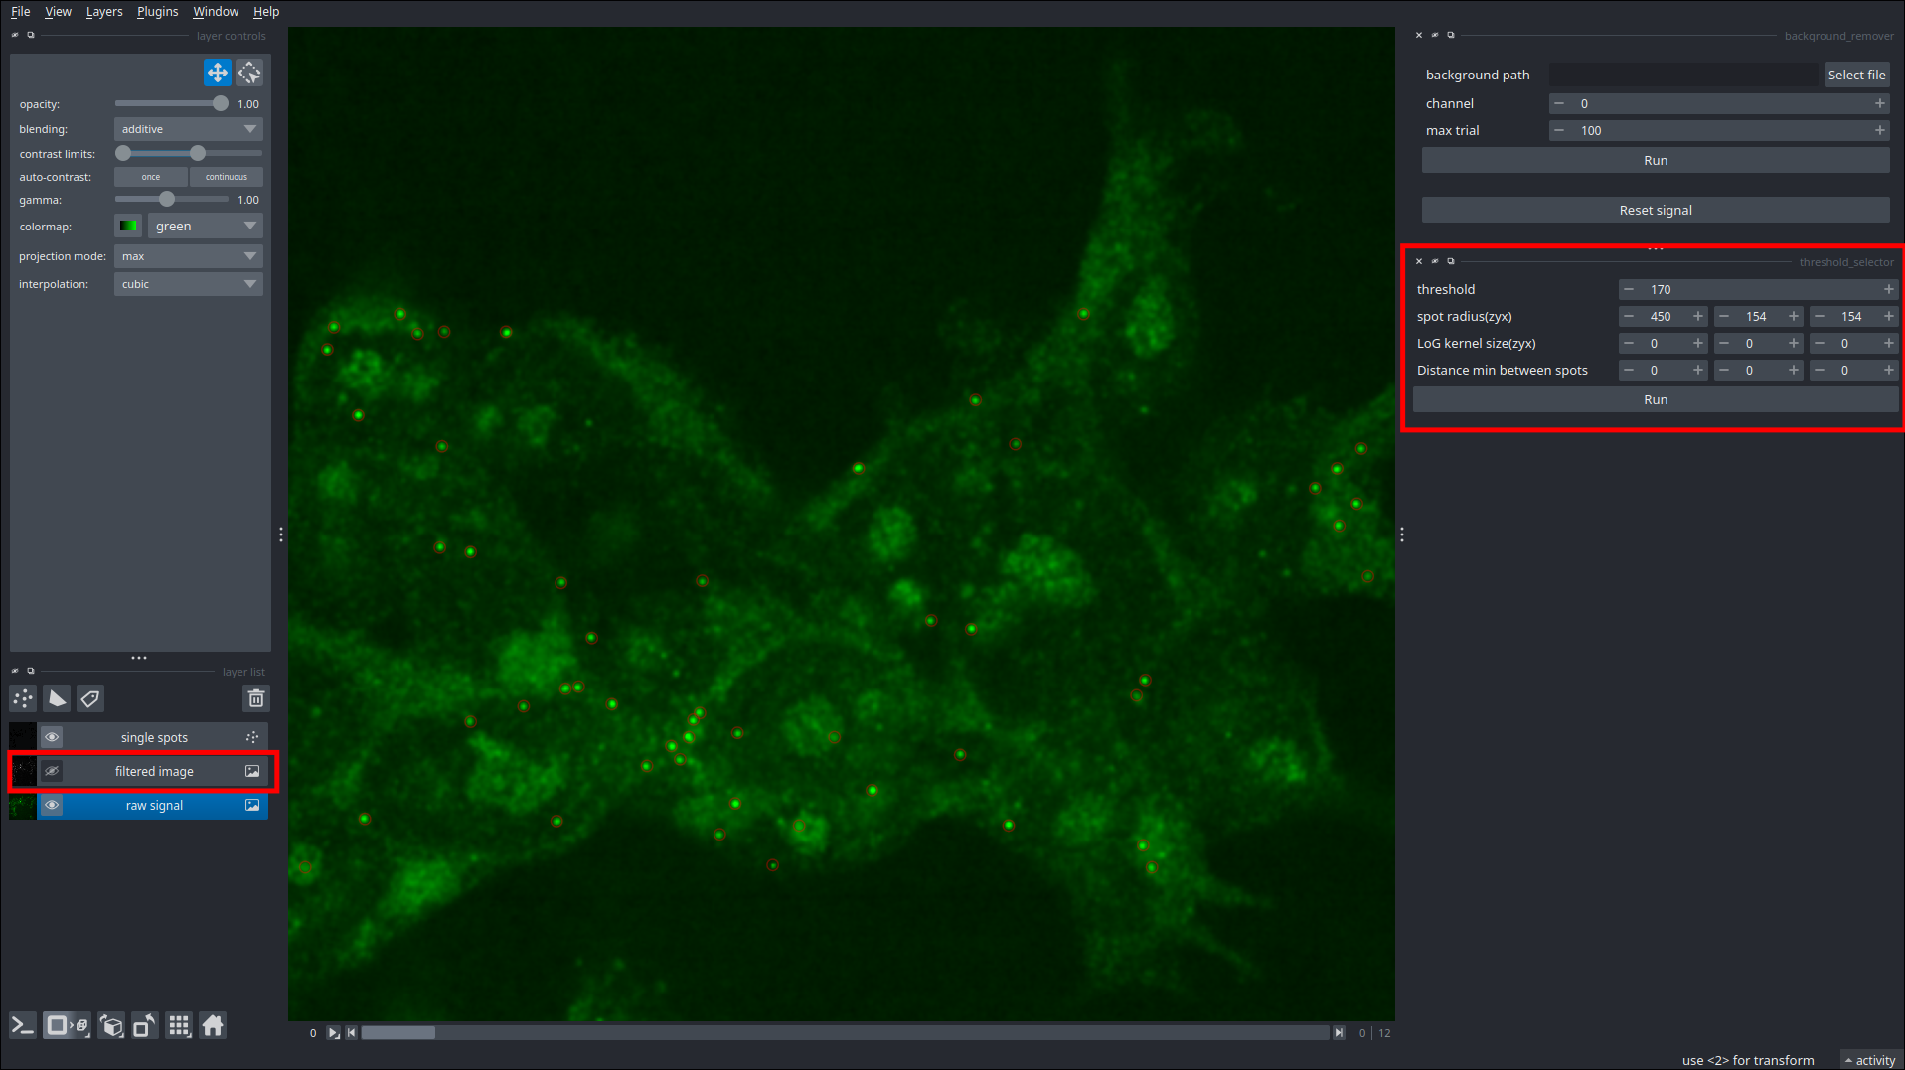Viewport: 1905px width, 1070px height.
Task: Open the activity status indicator
Action: [x=1869, y=1060]
